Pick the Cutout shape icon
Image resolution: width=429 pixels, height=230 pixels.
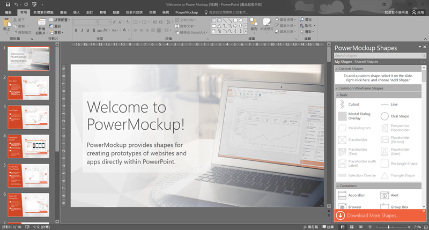point(342,104)
